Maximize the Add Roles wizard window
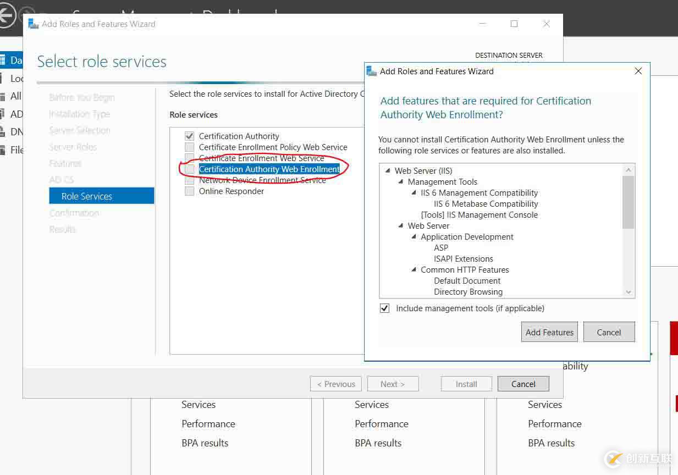The height and width of the screenshot is (475, 678). click(x=514, y=24)
